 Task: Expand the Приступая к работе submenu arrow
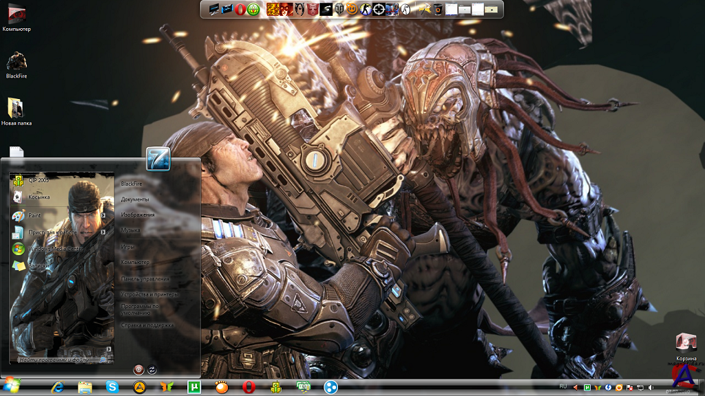tap(103, 232)
